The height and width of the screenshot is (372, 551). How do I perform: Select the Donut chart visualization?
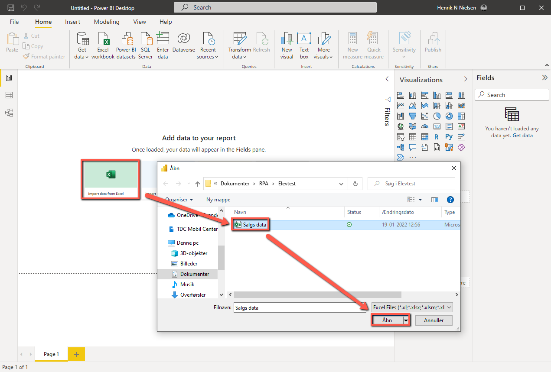[449, 116]
